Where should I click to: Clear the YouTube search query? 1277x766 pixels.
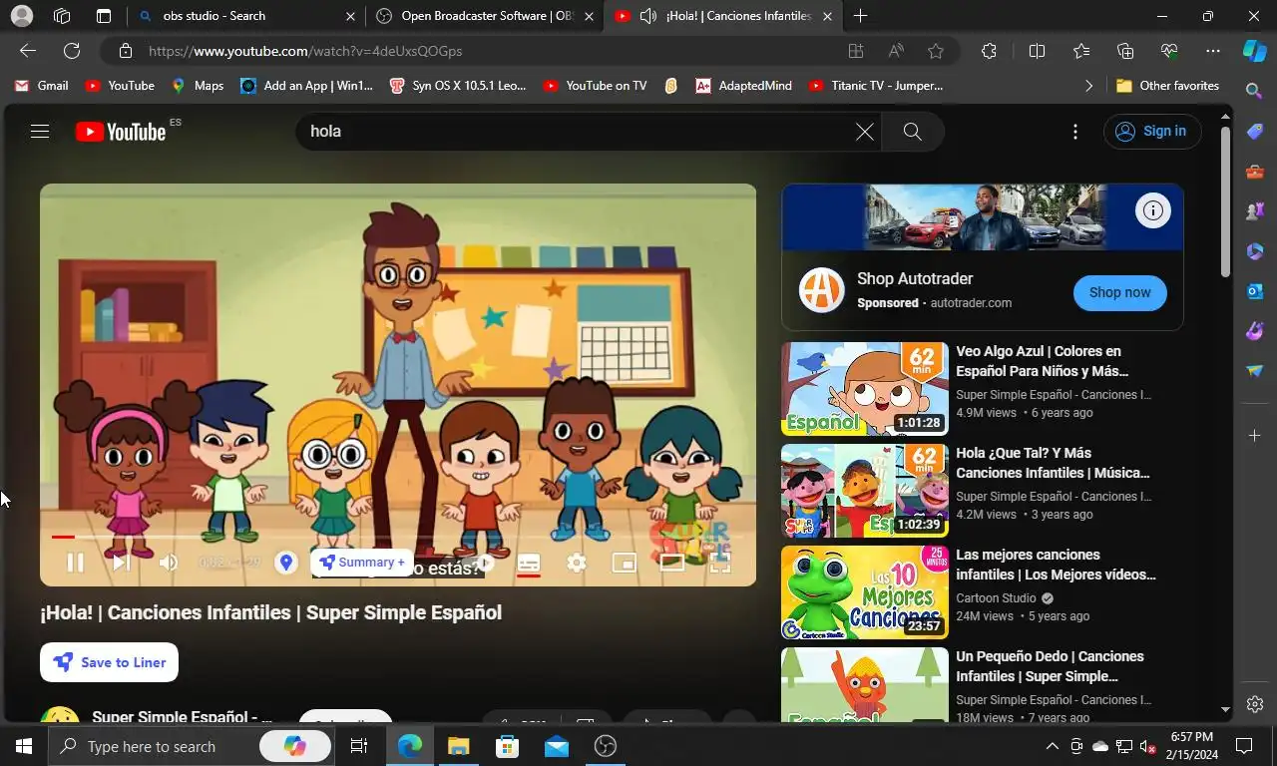point(865,131)
